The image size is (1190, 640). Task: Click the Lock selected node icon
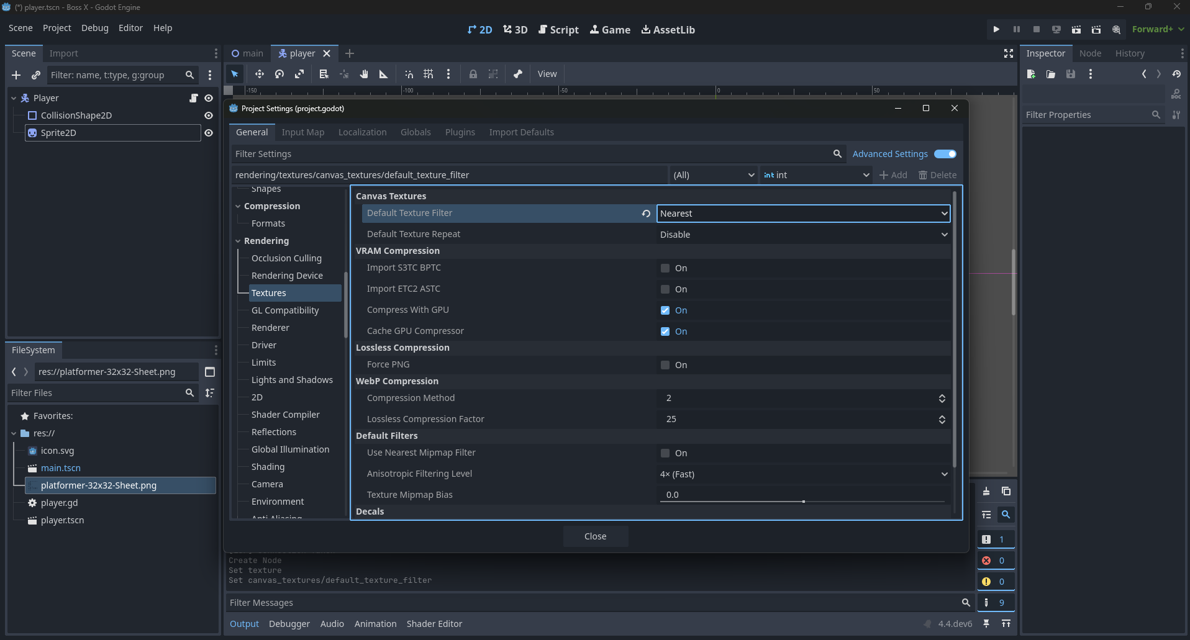pyautogui.click(x=473, y=74)
